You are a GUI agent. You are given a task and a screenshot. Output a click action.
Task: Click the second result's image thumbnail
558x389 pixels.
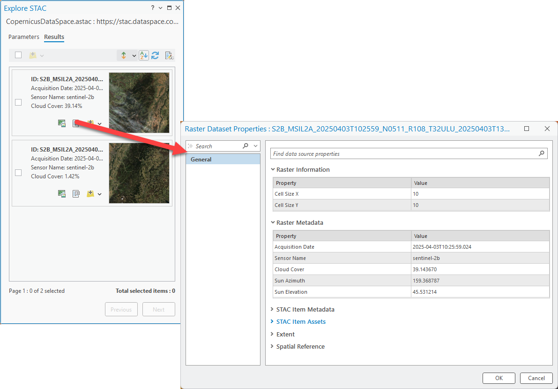click(x=139, y=173)
